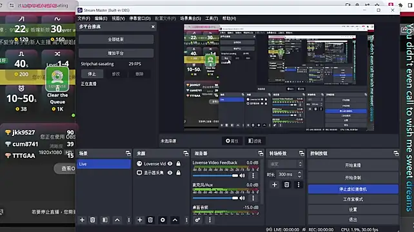Click the Lovense Vid source type icon
This screenshot has height=232, width=414.
tap(139, 164)
